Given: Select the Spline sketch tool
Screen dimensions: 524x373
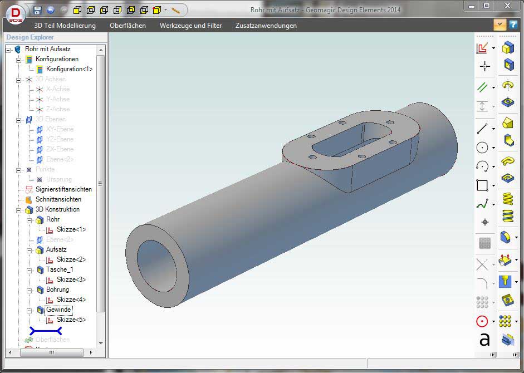Looking at the screenshot, I should click(x=483, y=204).
